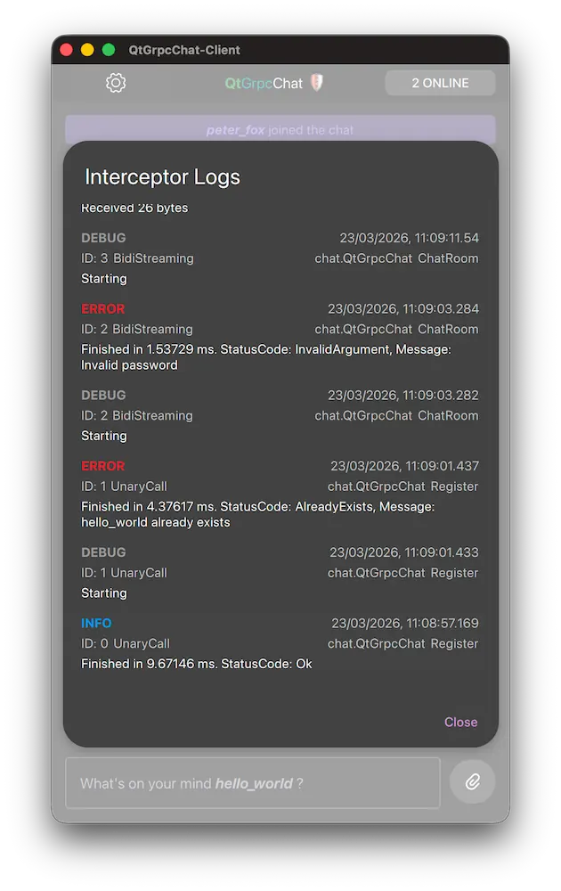Viewport: 561px width, 891px height.
Task: Click the QtGrpcChat-Client window title
Action: pos(184,50)
